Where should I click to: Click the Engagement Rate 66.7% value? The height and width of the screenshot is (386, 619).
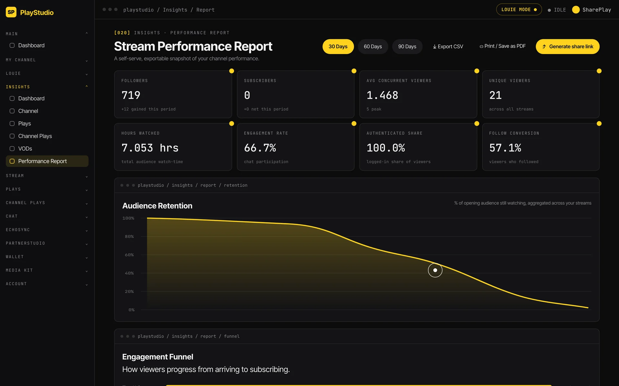pyautogui.click(x=260, y=148)
